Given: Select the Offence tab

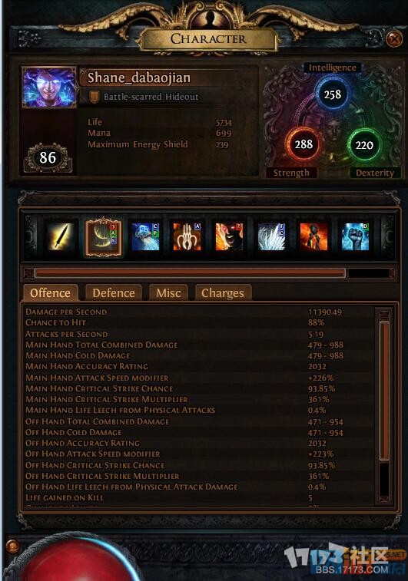Looking at the screenshot, I should (51, 293).
